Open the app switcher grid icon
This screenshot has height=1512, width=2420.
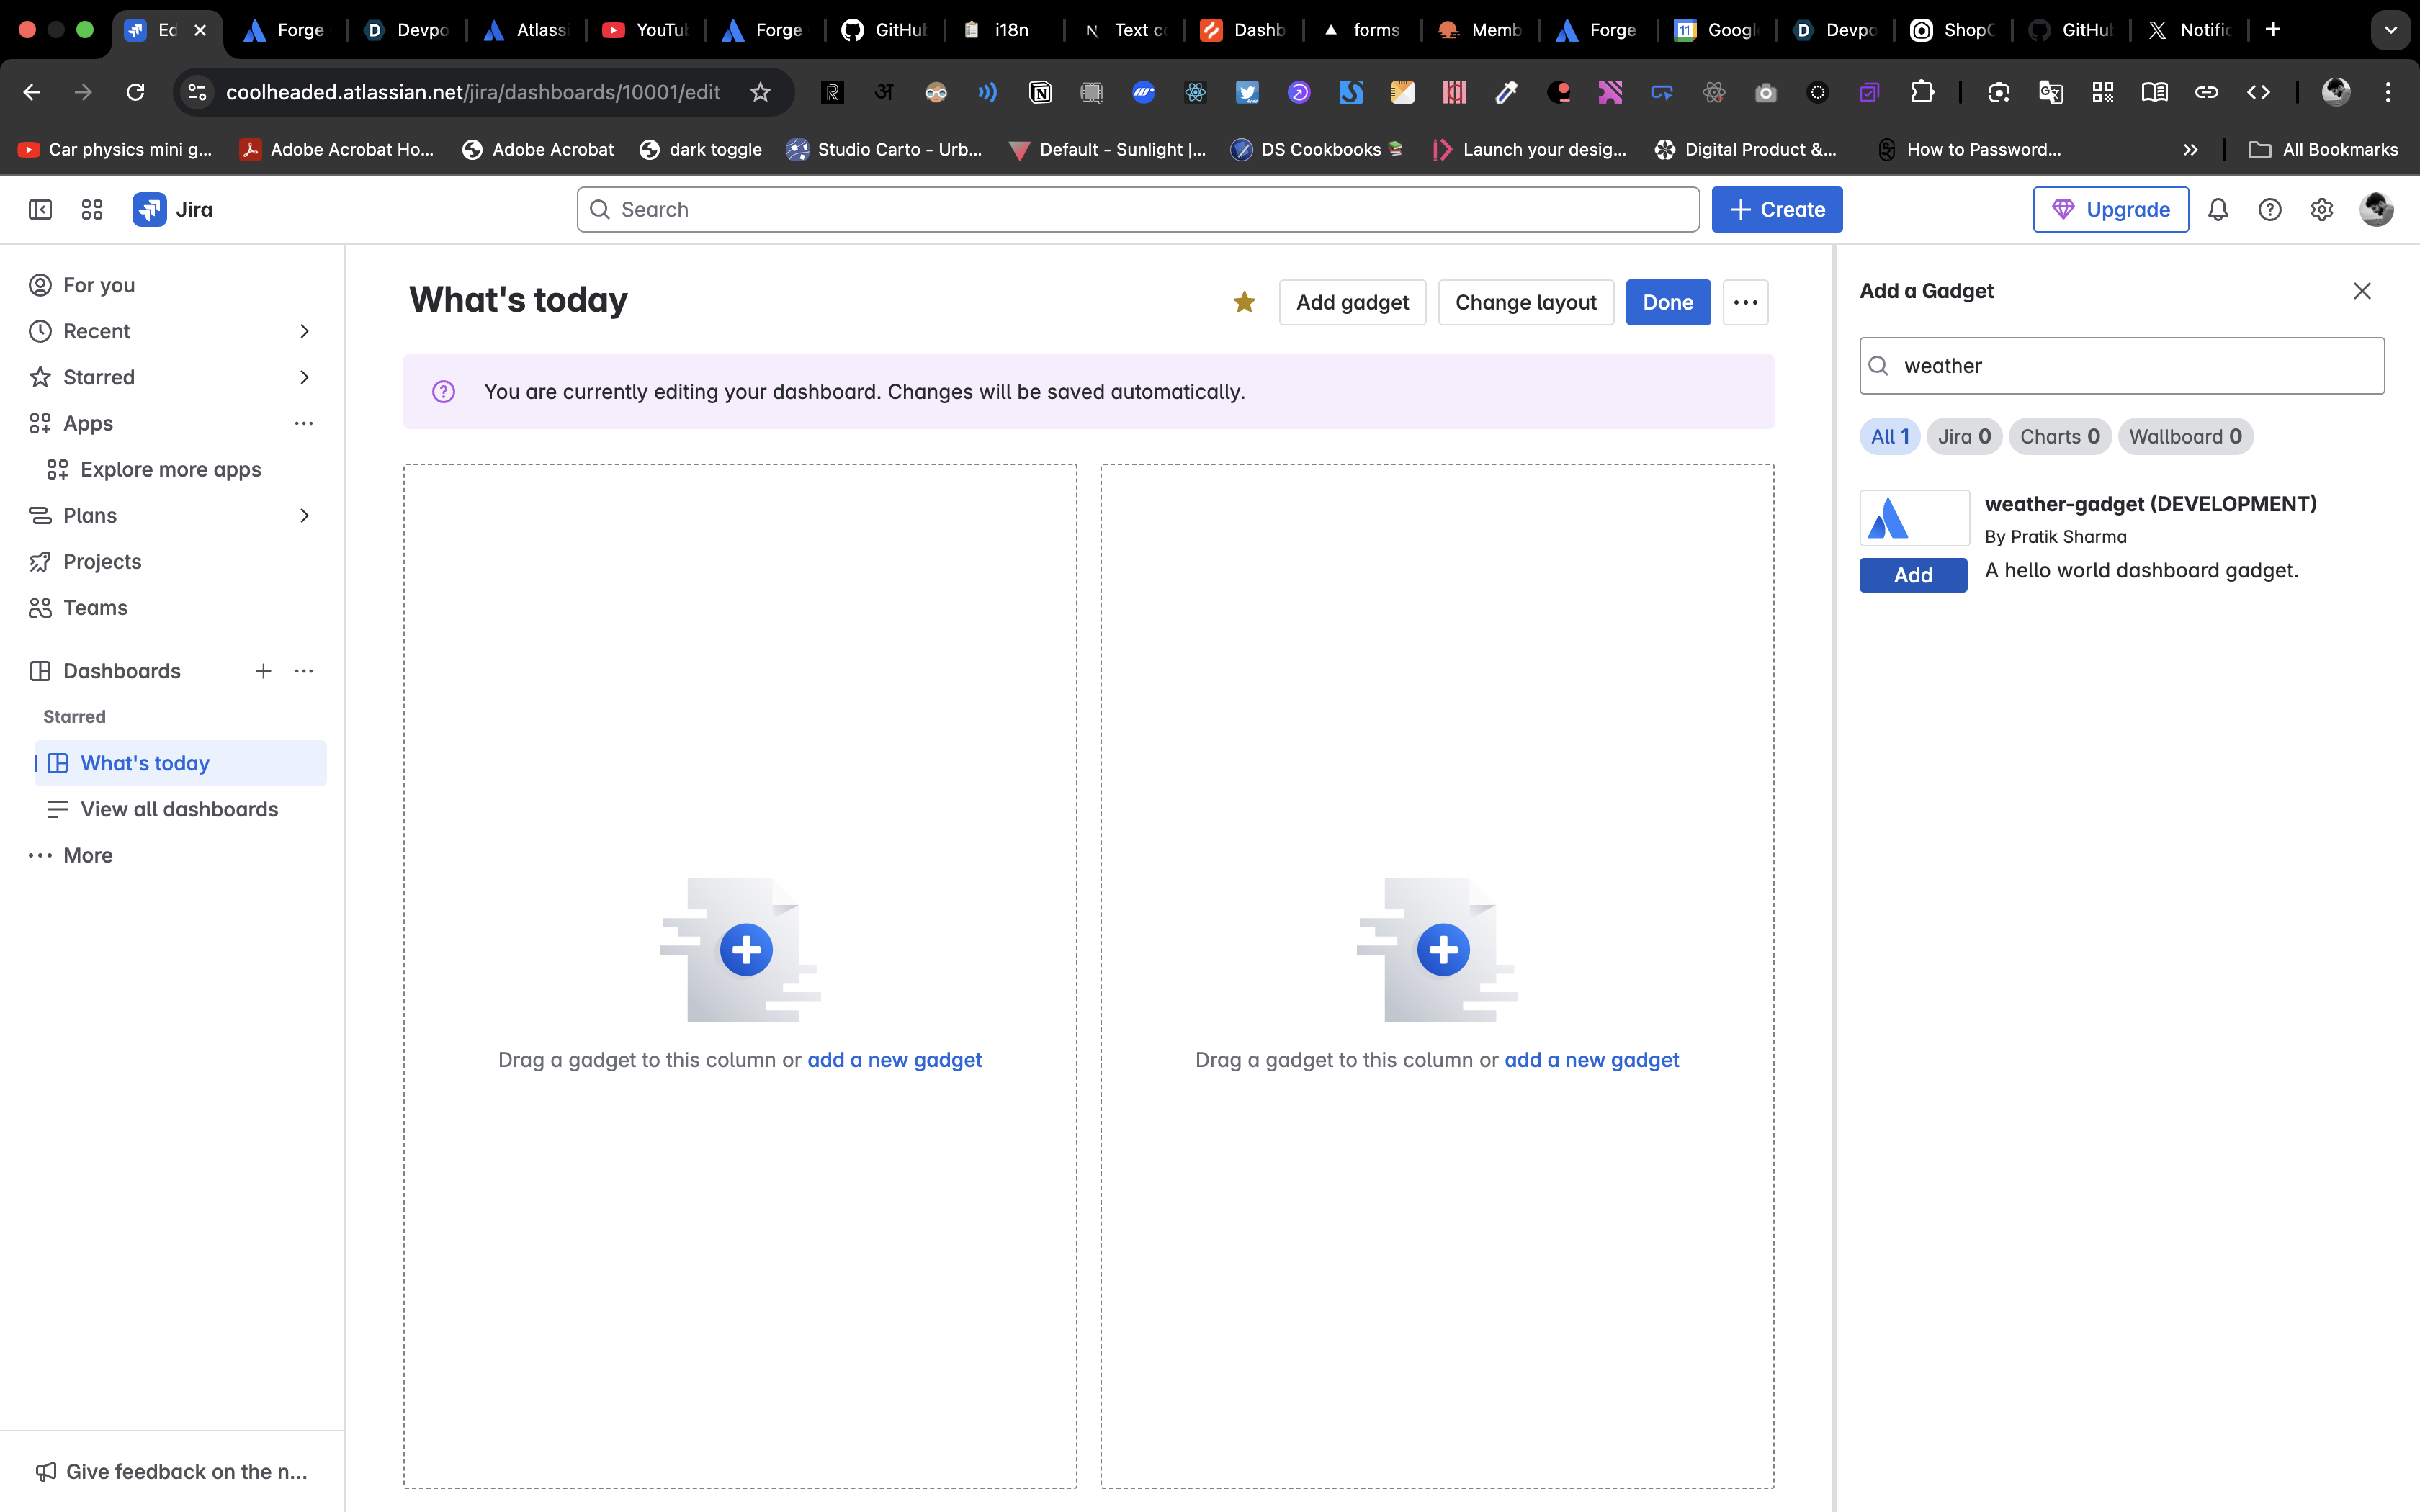click(x=92, y=210)
